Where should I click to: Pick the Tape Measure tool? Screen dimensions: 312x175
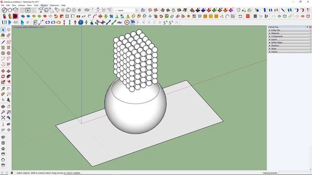tap(3, 88)
